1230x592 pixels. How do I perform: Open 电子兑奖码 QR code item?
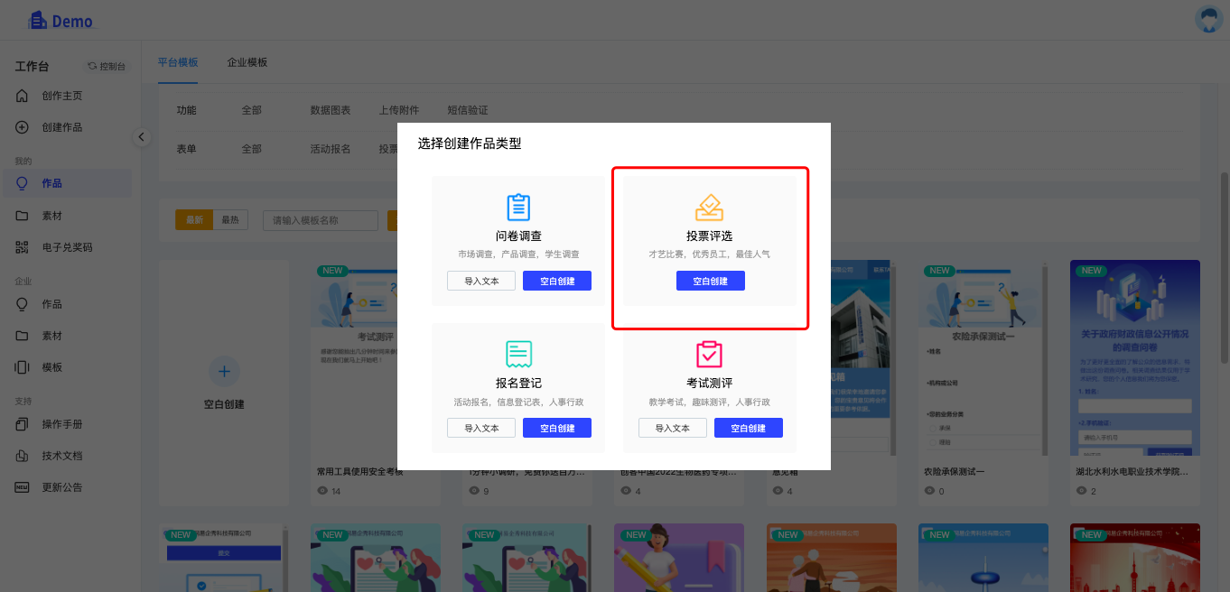(67, 247)
